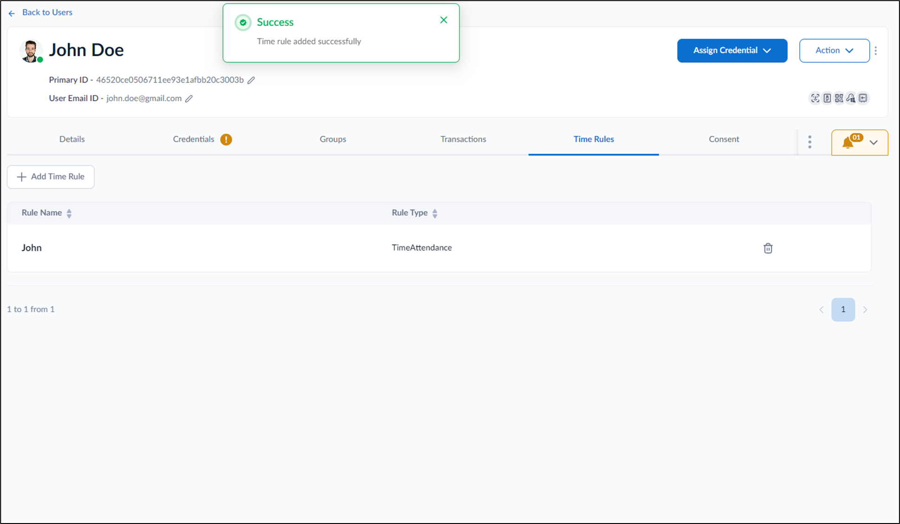Click the face recognition credential icon
The image size is (900, 524).
pyautogui.click(x=815, y=98)
